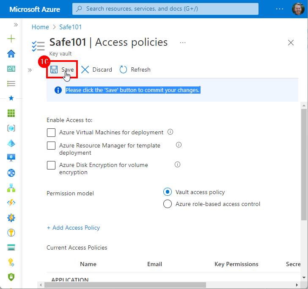Screen dimensions: 308x289
Task: Open All resources green grid icon
Action: pos(11,113)
